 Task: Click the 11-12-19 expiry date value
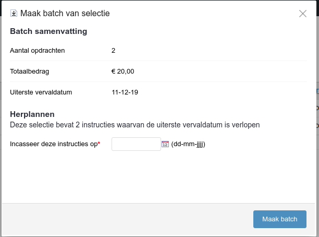125,92
